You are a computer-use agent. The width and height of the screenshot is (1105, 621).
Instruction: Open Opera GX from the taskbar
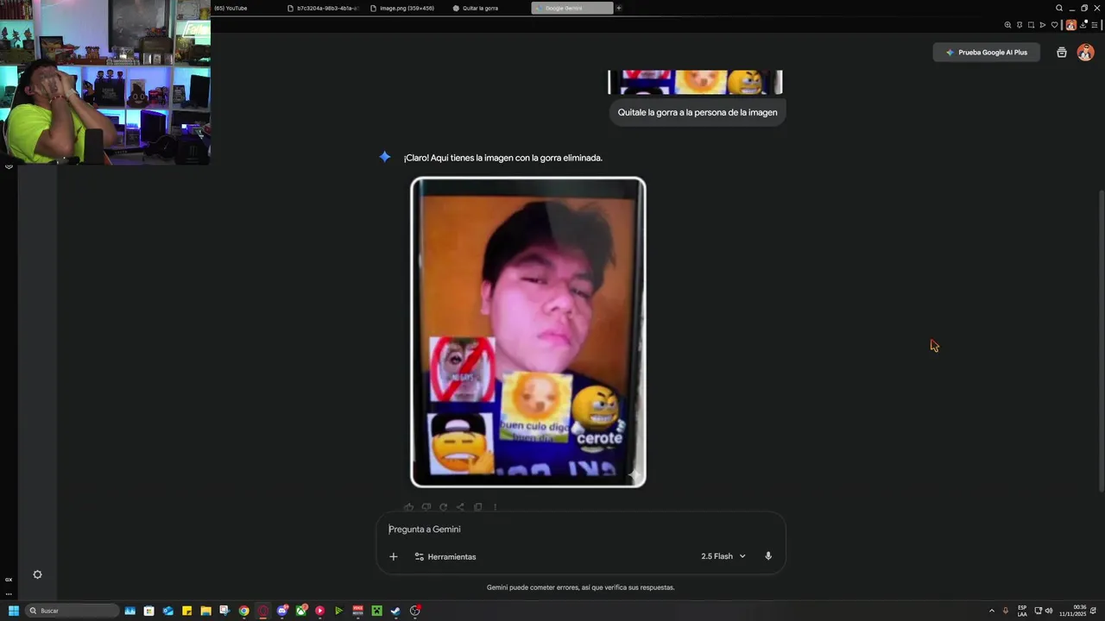point(263,611)
